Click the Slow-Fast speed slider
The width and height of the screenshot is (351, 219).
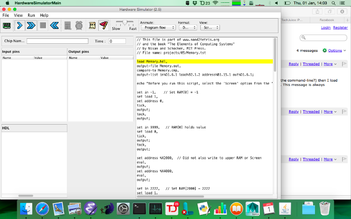[124, 22]
